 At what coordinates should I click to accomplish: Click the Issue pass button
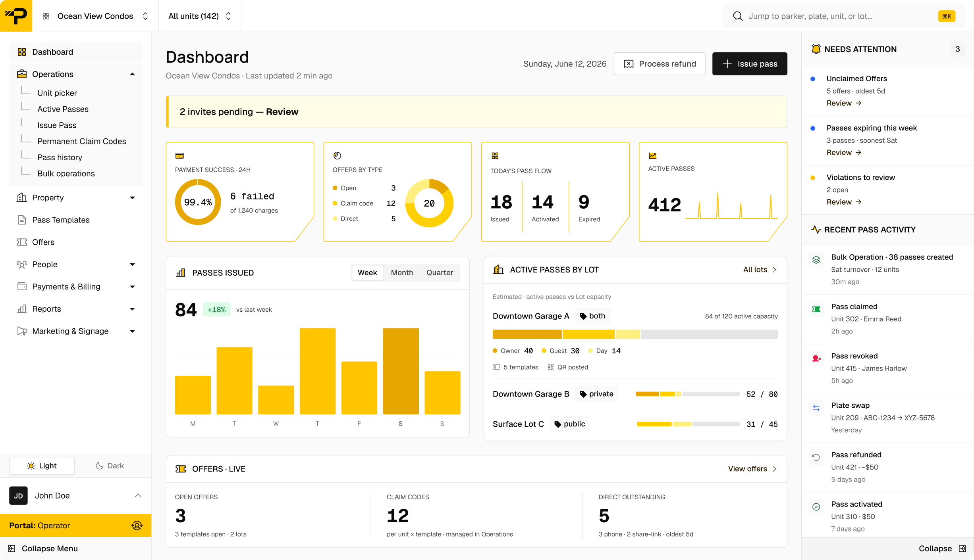pos(750,64)
